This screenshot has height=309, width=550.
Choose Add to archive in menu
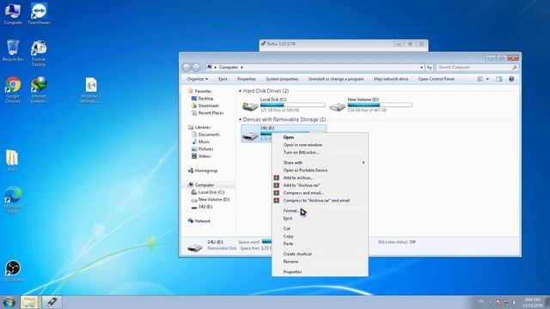click(320, 178)
